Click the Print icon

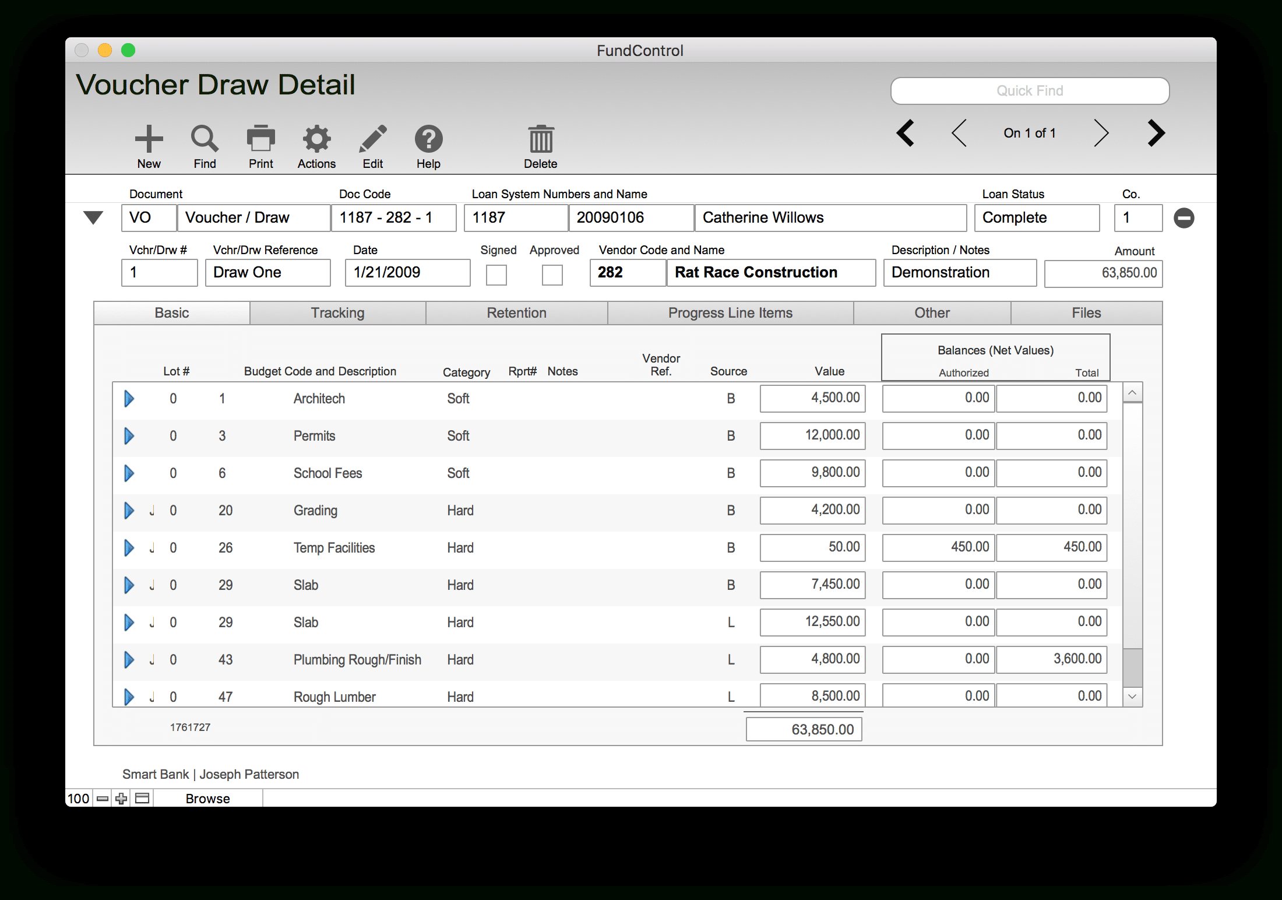pos(260,139)
